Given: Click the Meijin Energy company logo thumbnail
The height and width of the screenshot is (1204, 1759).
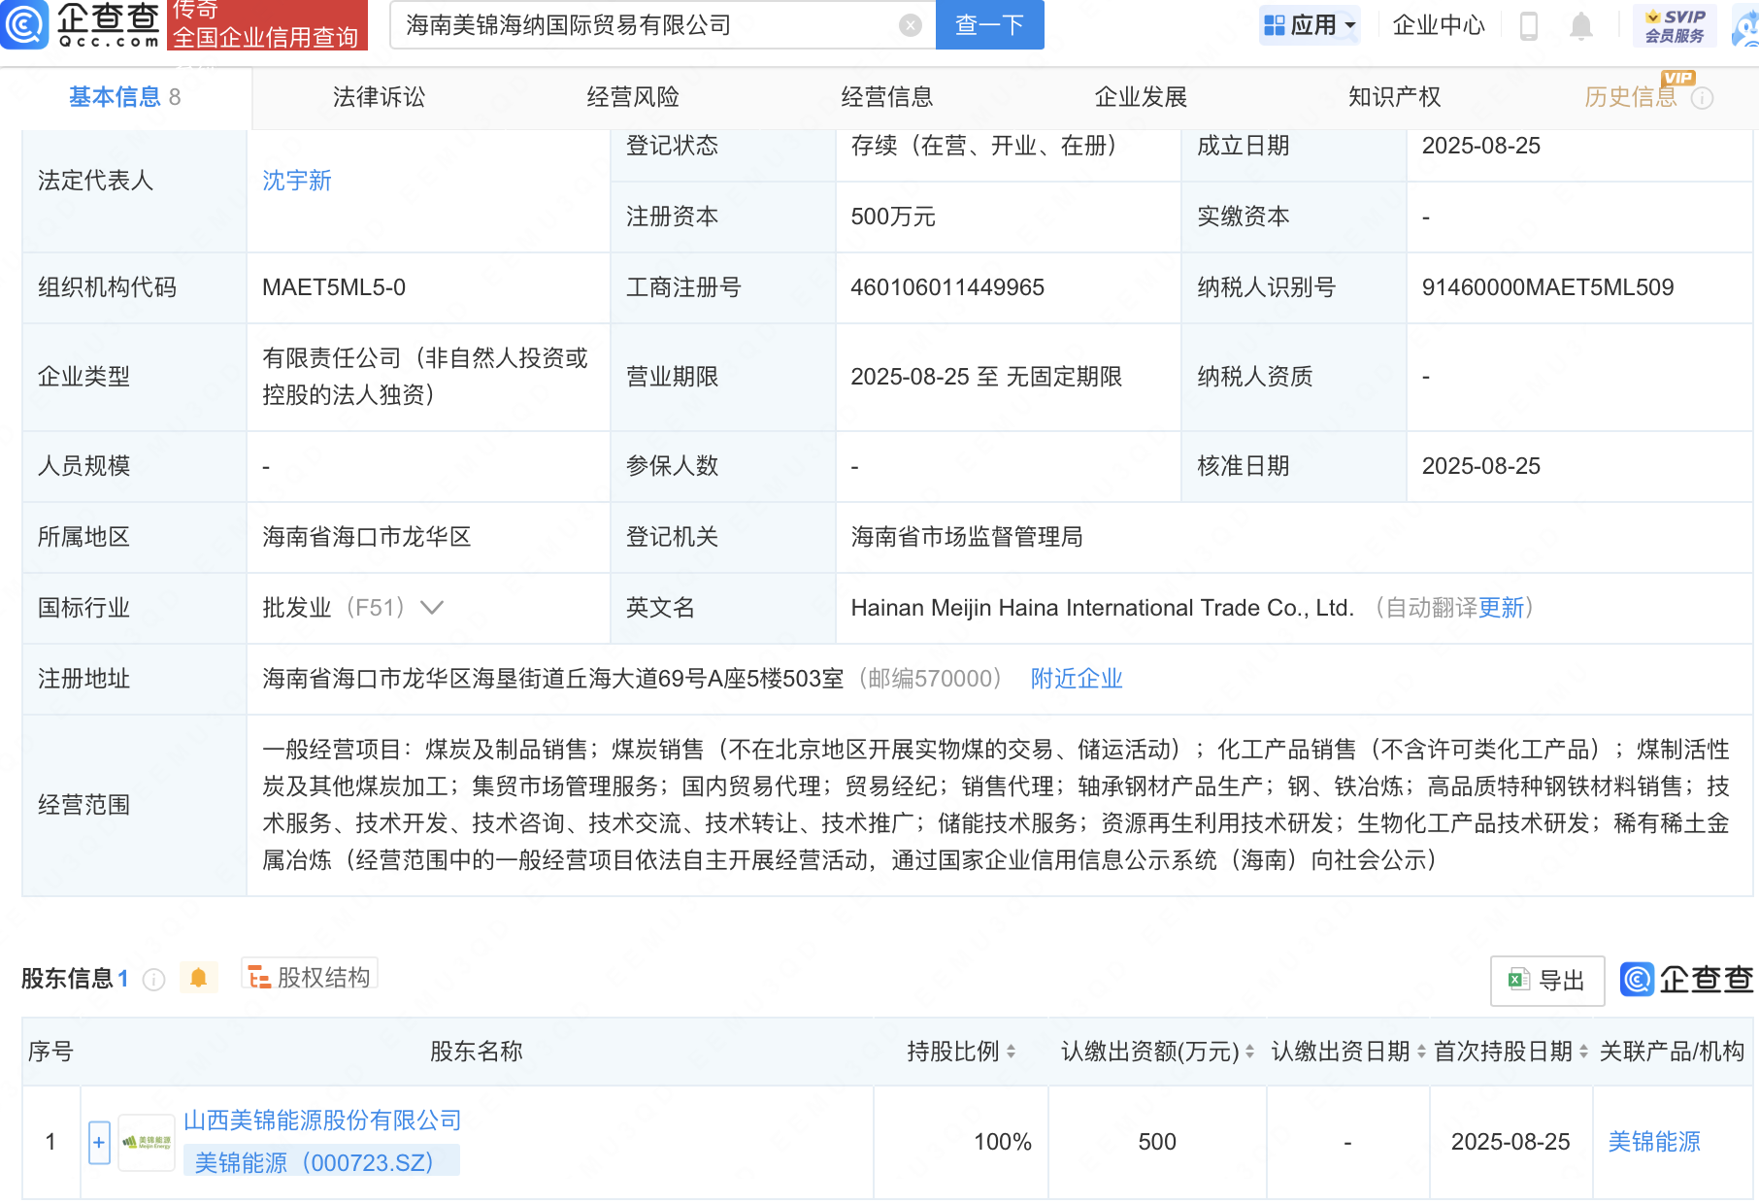Looking at the screenshot, I should pyautogui.click(x=147, y=1143).
